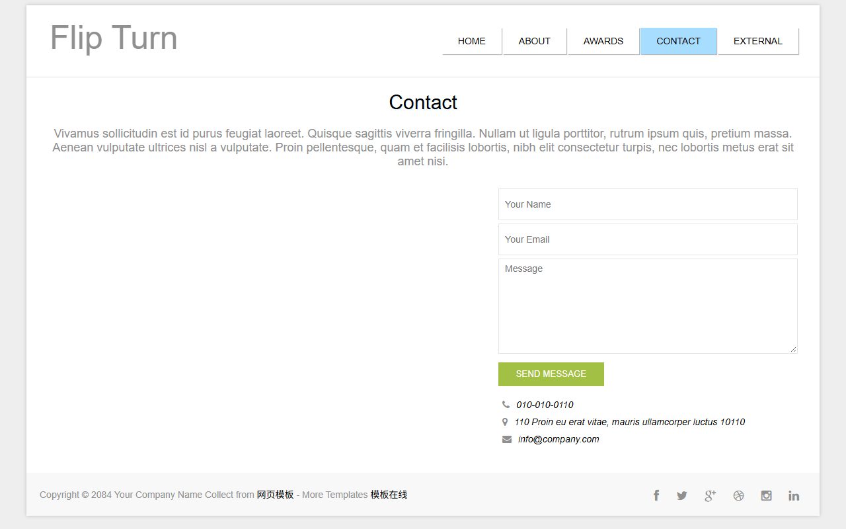Click the Copyright © 2084 Your Company Name text

pyautogui.click(x=121, y=495)
